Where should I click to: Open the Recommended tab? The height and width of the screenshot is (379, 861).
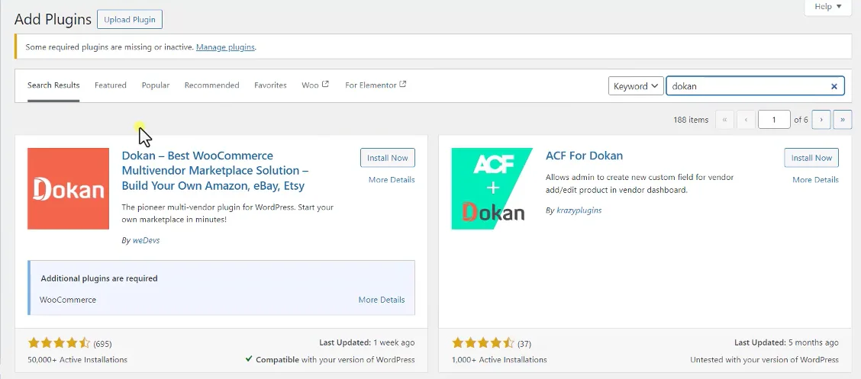[212, 85]
